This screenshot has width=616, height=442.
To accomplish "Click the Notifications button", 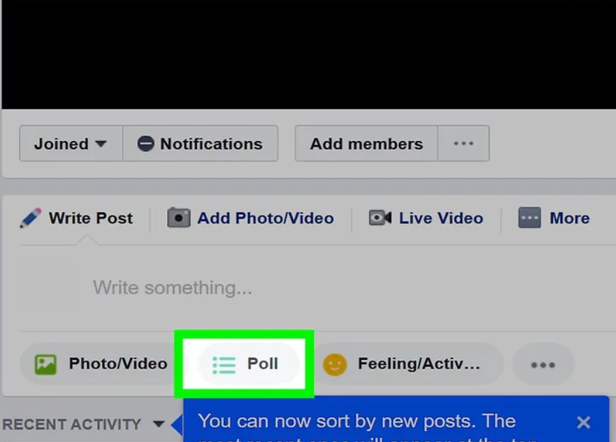I will click(201, 144).
